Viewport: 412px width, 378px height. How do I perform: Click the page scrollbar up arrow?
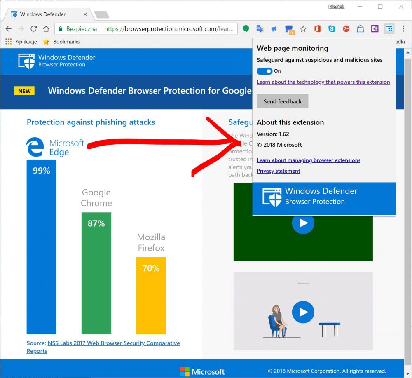click(x=407, y=53)
